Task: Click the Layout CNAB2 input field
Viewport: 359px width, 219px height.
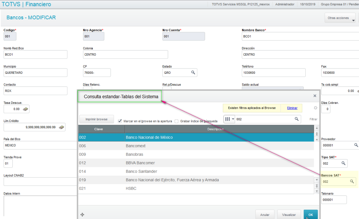Action: click(x=40, y=182)
